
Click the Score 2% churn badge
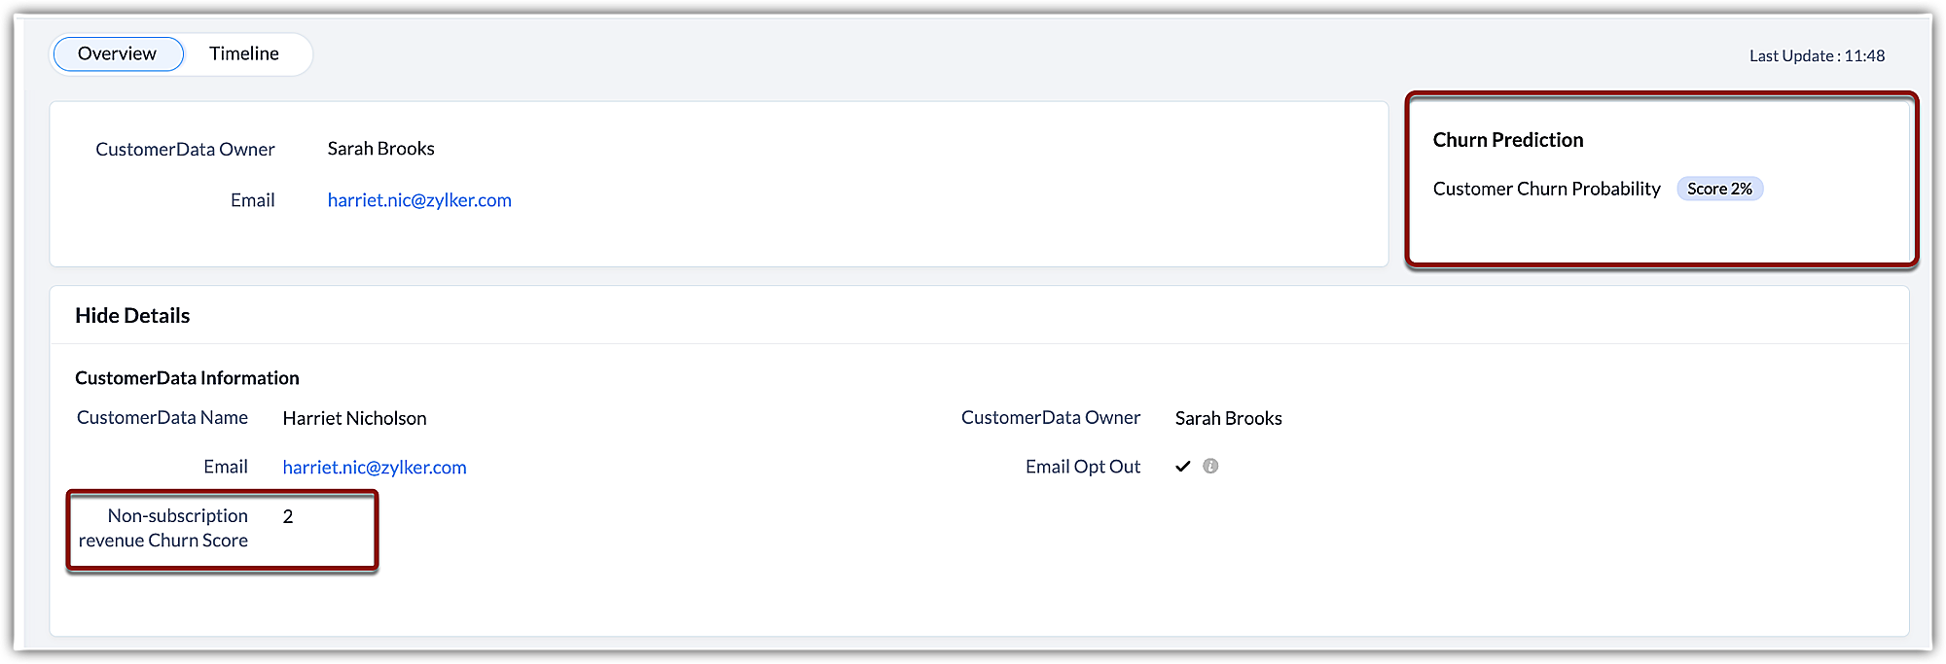tap(1719, 189)
